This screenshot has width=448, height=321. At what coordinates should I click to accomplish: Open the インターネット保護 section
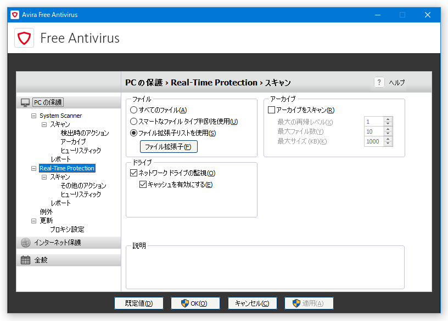[x=69, y=243]
